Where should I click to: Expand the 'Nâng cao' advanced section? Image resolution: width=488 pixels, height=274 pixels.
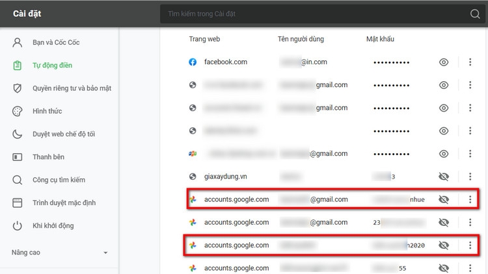(x=59, y=253)
